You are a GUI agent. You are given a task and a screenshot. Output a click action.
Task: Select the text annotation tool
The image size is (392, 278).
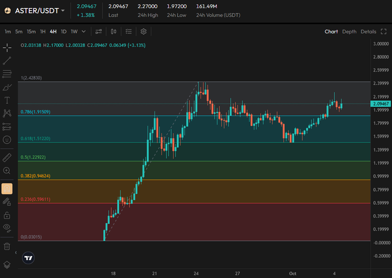click(x=7, y=100)
